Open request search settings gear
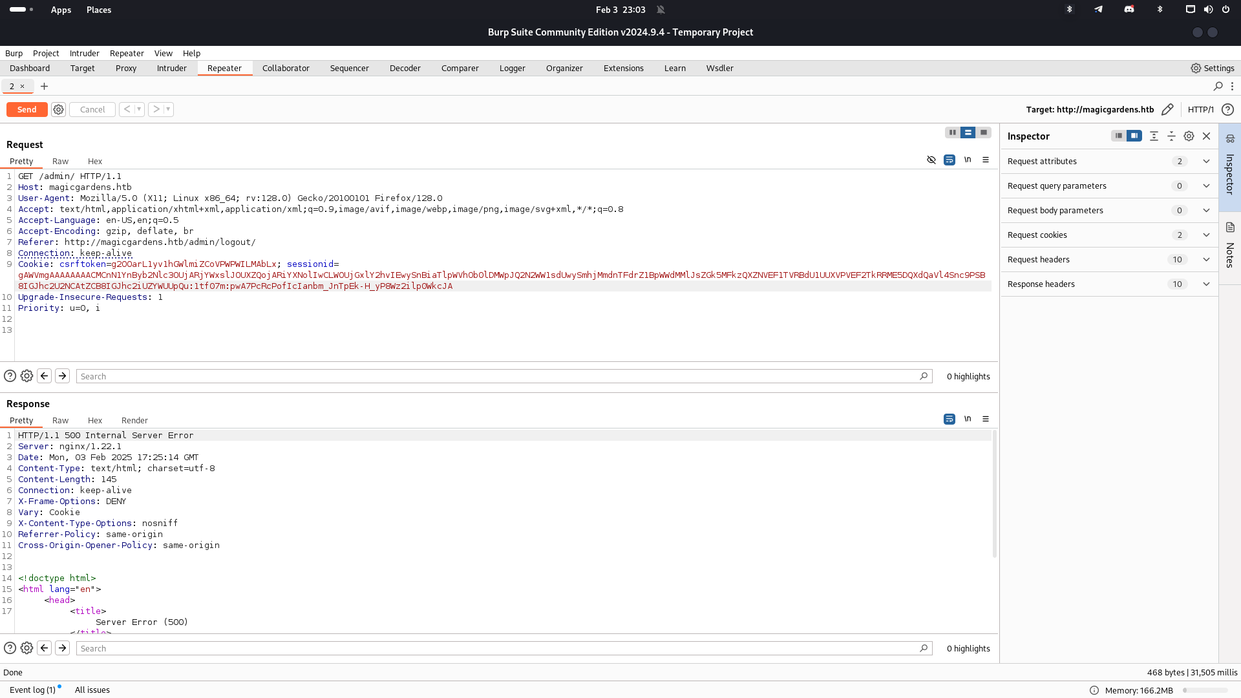Screen dimensions: 1241x698 [x=27, y=376]
